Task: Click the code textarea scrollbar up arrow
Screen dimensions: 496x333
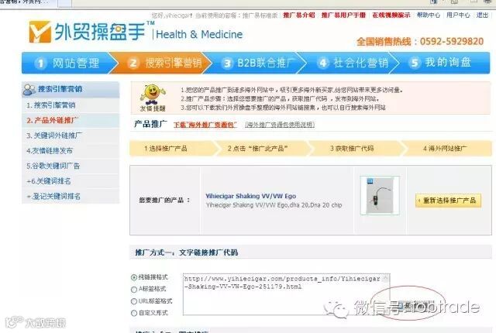Action: [386, 278]
